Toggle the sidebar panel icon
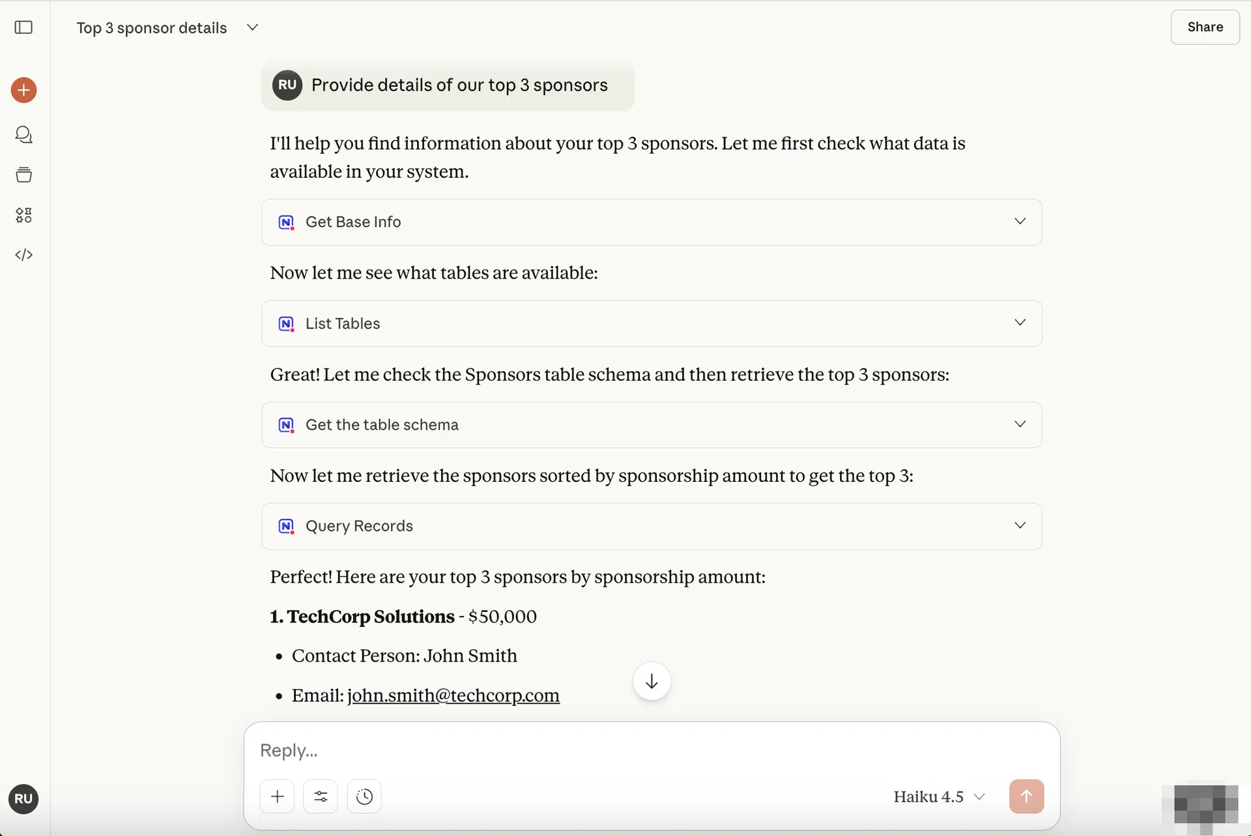Viewport: 1251px width, 836px height. (x=23, y=27)
